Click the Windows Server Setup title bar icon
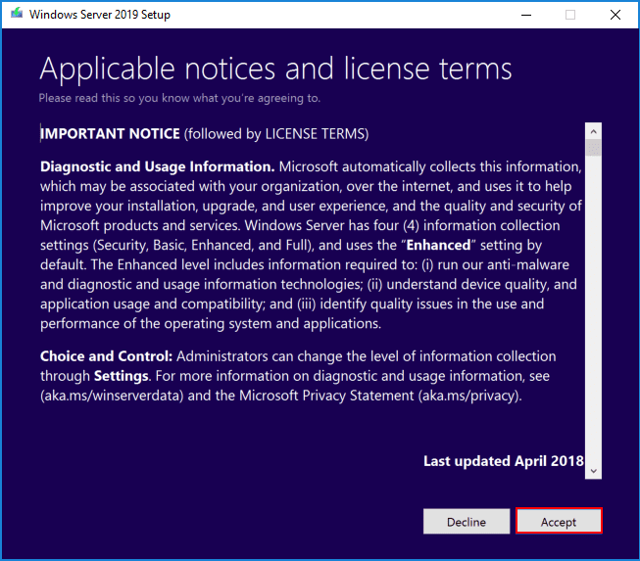This screenshot has height=561, width=640. coord(17,14)
